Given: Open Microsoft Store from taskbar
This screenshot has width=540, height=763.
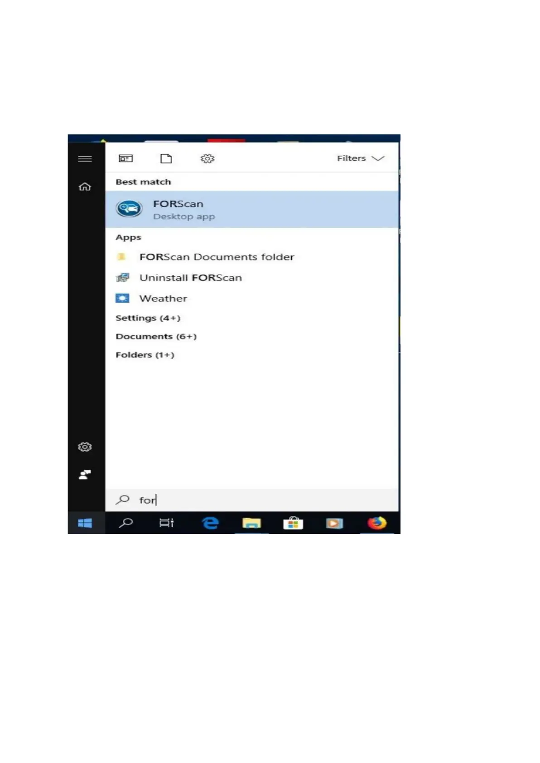Looking at the screenshot, I should [293, 523].
